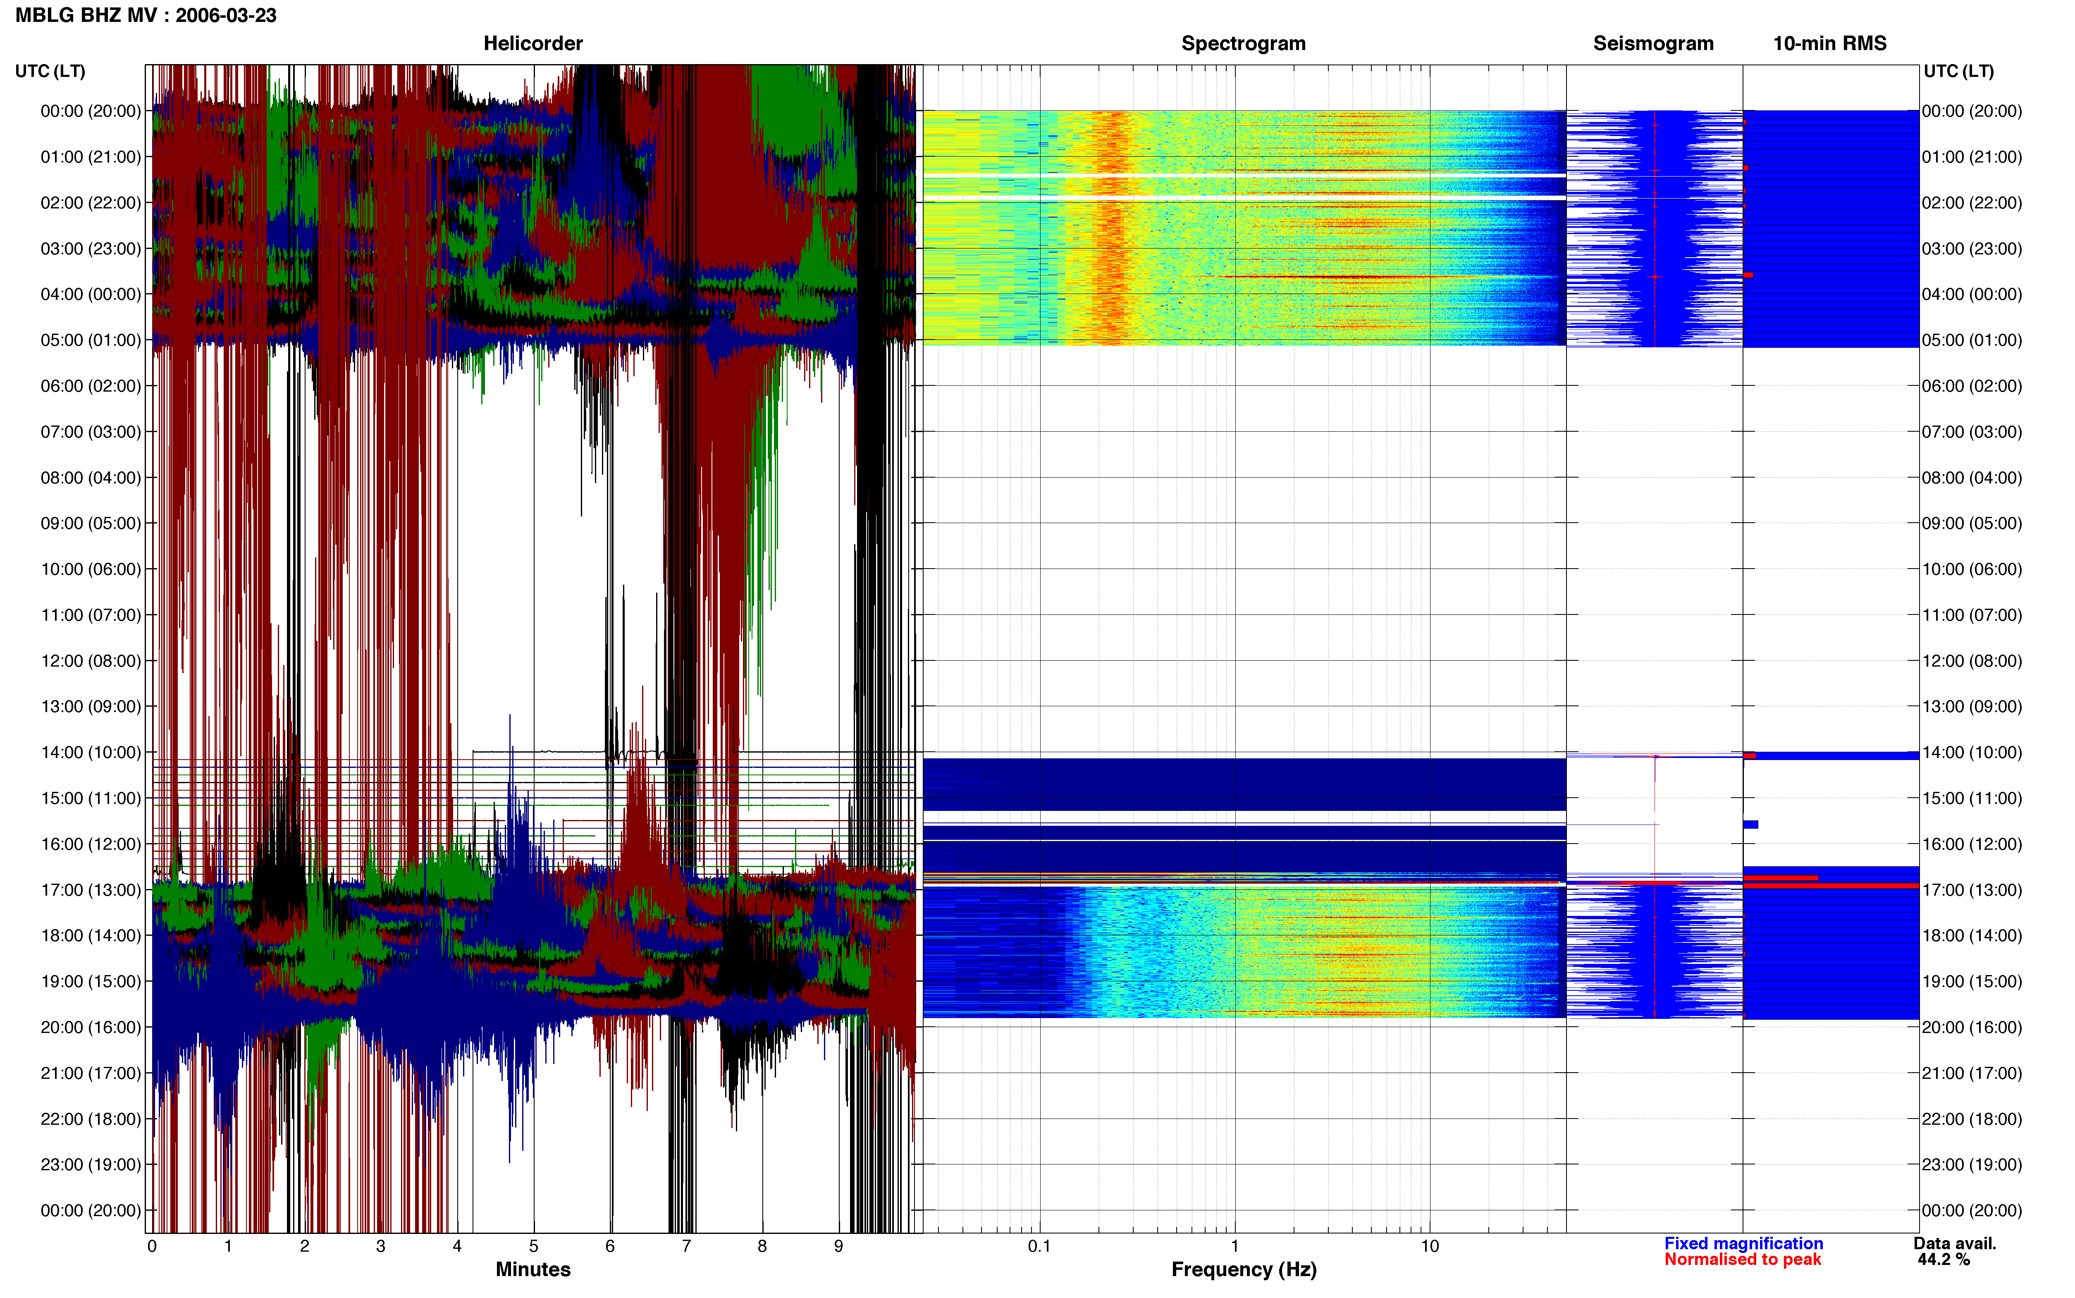This screenshot has height=1298, width=2075.
Task: Click right time label 17:00 (13:00)
Action: pyautogui.click(x=1972, y=890)
